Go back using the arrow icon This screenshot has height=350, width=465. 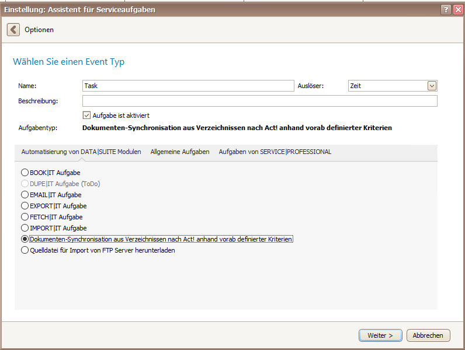[x=13, y=30]
